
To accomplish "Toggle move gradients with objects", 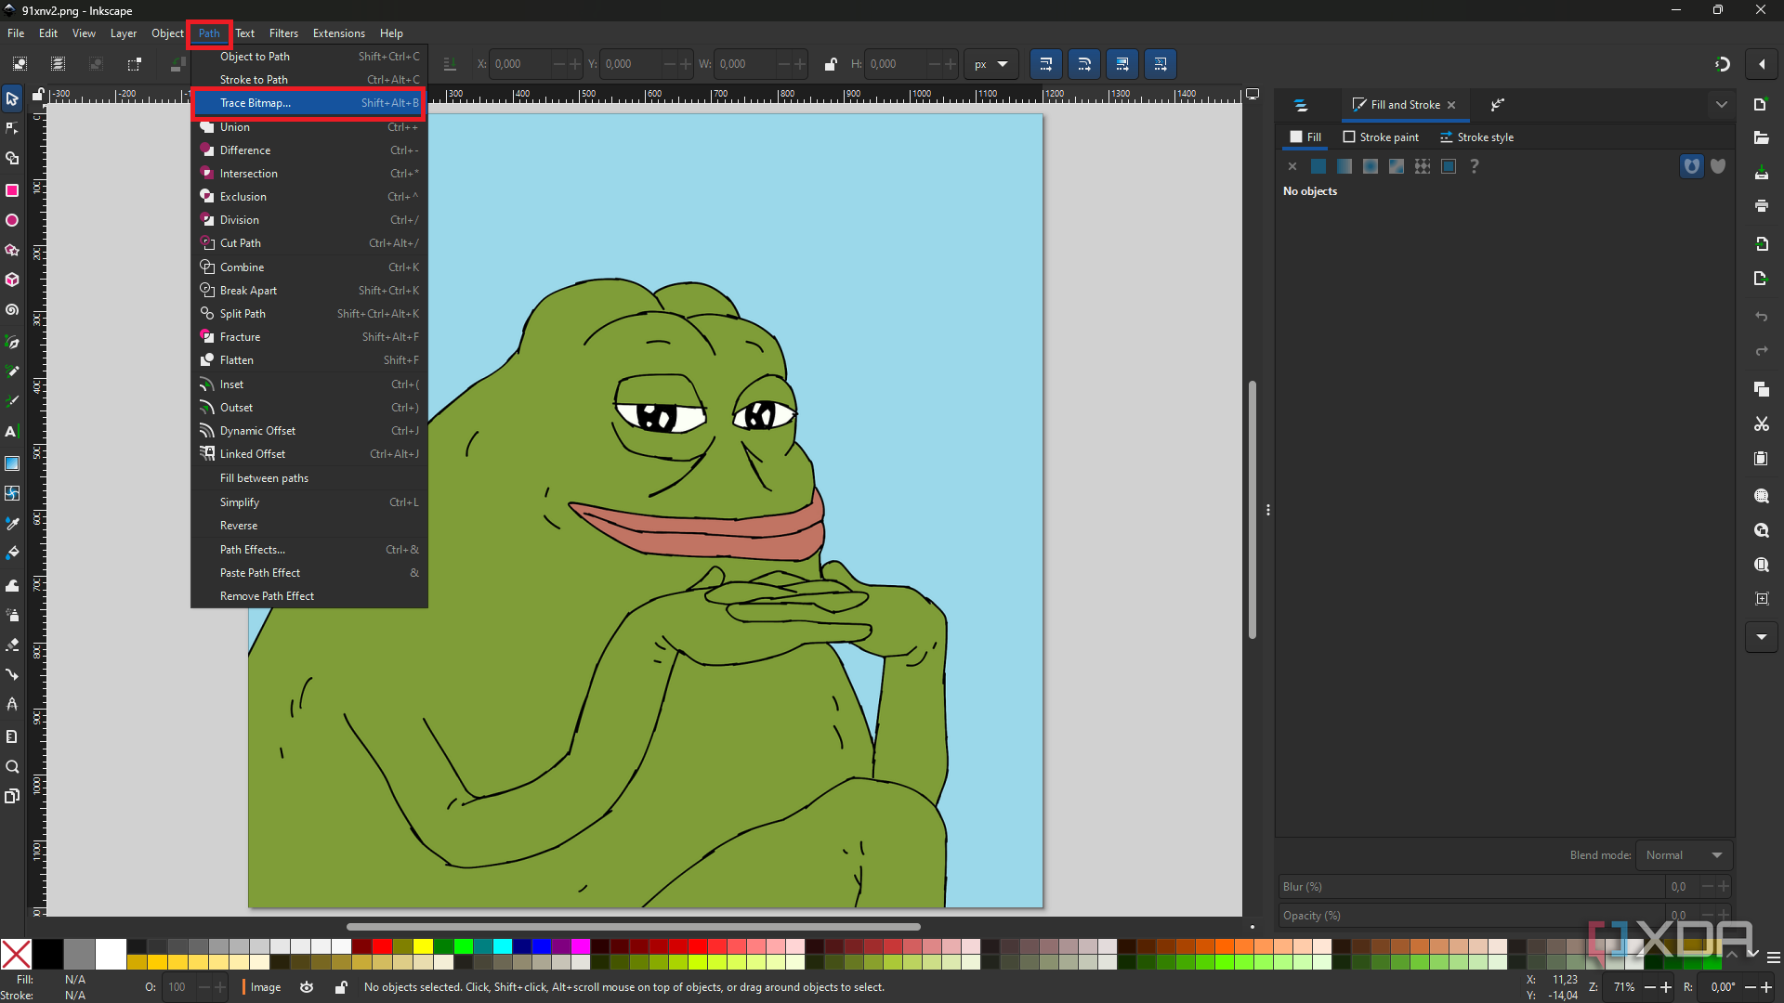I will point(1122,64).
